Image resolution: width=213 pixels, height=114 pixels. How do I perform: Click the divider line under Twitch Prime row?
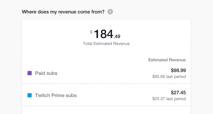[106, 106]
